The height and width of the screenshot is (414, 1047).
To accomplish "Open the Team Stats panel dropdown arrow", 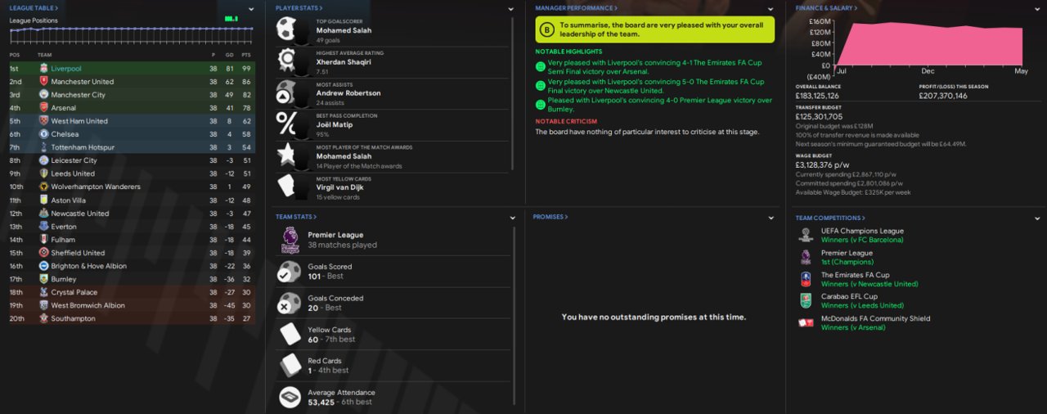I will [x=515, y=218].
